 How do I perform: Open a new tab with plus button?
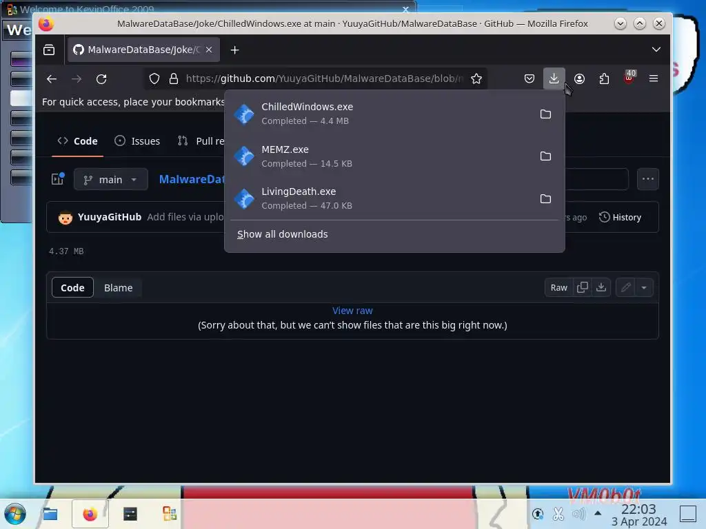(234, 50)
